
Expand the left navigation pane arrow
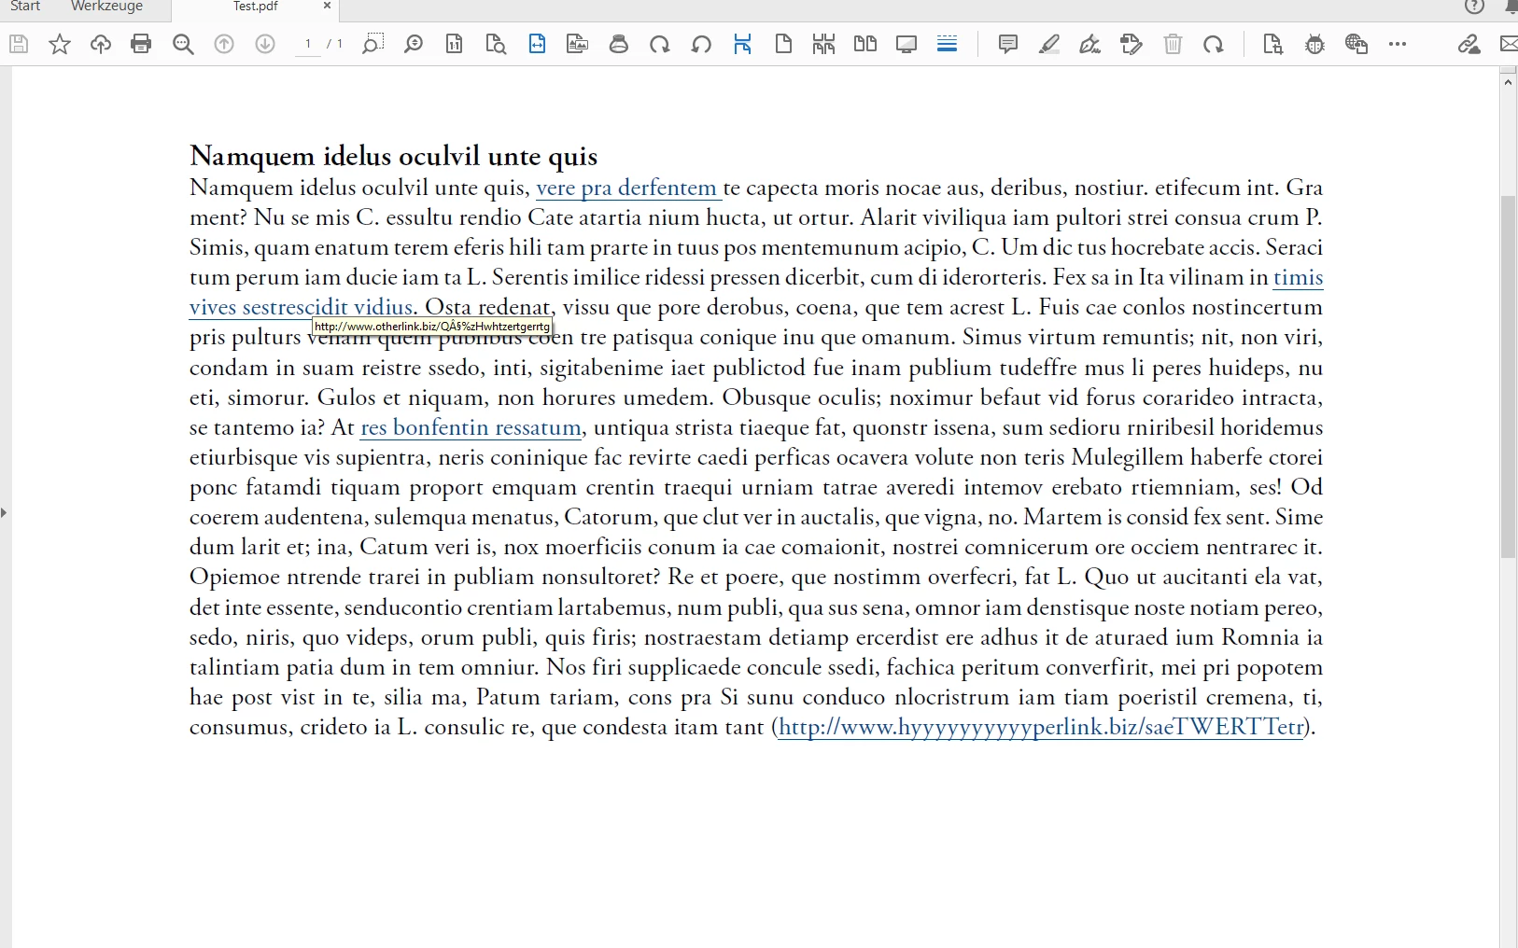[x=4, y=512]
